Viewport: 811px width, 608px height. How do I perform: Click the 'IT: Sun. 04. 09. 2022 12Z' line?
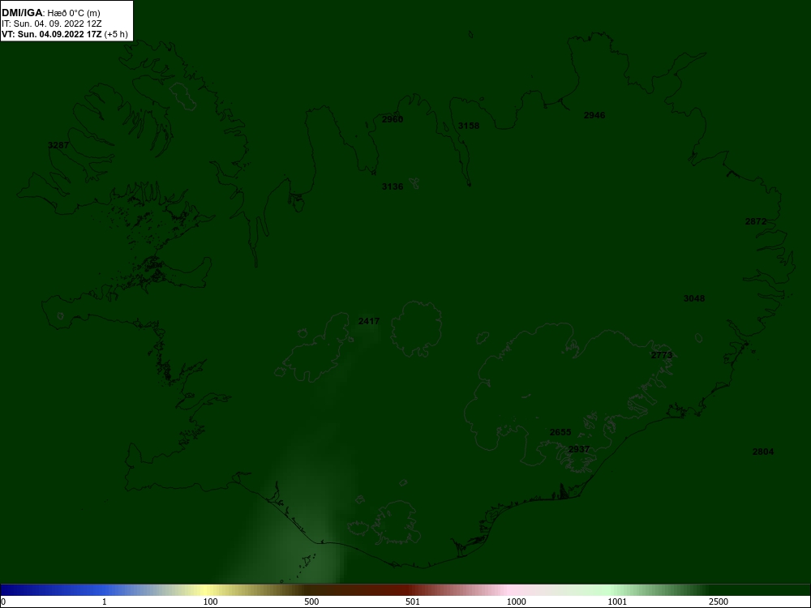click(x=52, y=24)
